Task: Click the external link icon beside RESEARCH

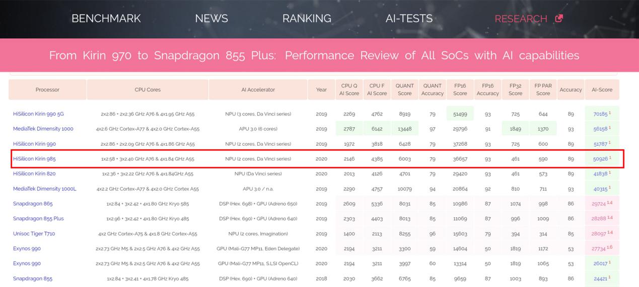Action: [x=559, y=18]
